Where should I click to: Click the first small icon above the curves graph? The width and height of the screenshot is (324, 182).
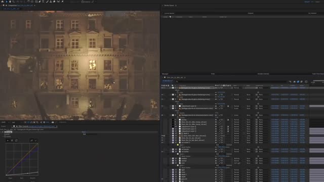pyautogui.click(x=8, y=141)
